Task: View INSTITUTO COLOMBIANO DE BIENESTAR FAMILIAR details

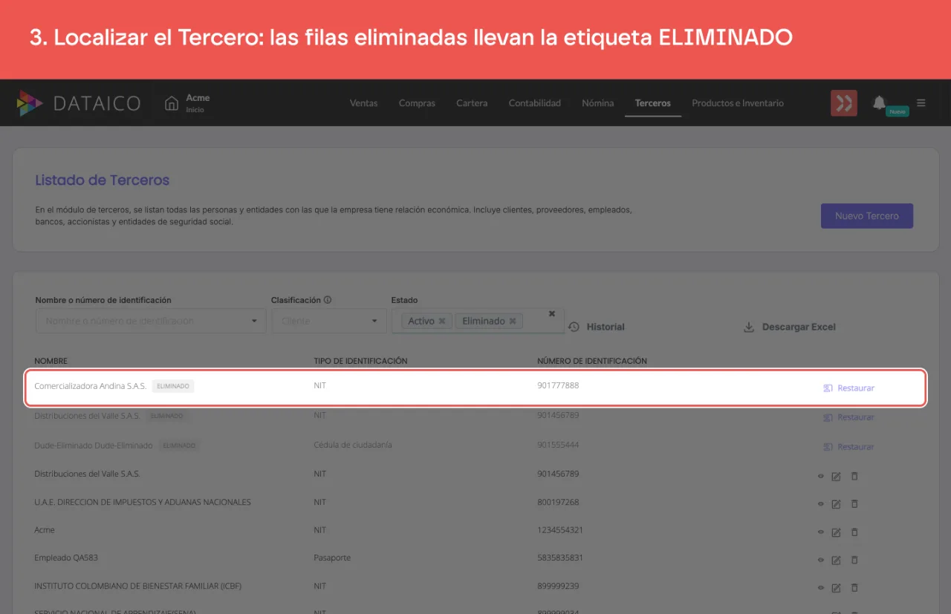Action: (821, 588)
